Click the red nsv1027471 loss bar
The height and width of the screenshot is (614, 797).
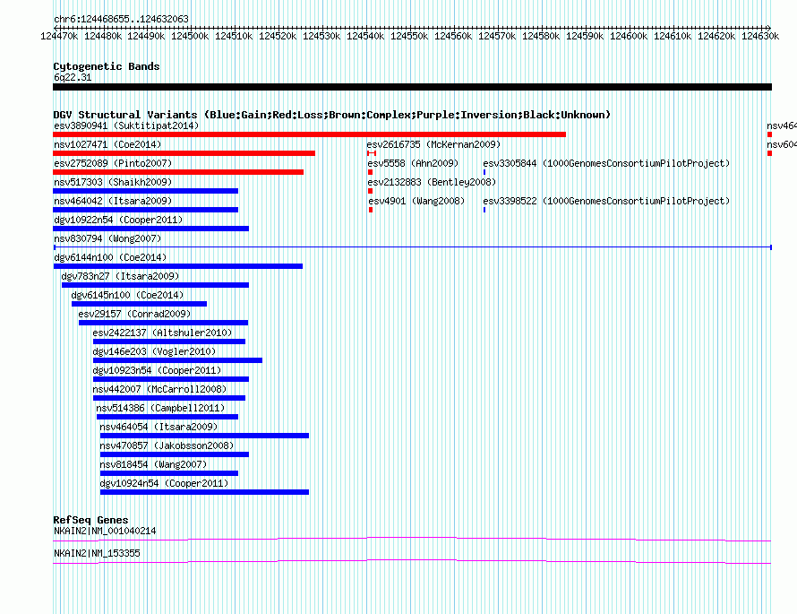184,153
